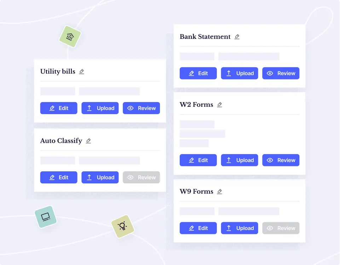Click the Upload button for W9 Forms
This screenshot has height=265, width=340.
[x=240, y=228]
